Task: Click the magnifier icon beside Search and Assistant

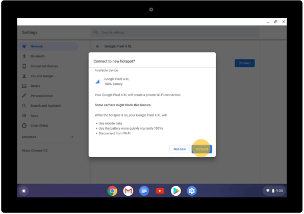Action: [x=24, y=106]
